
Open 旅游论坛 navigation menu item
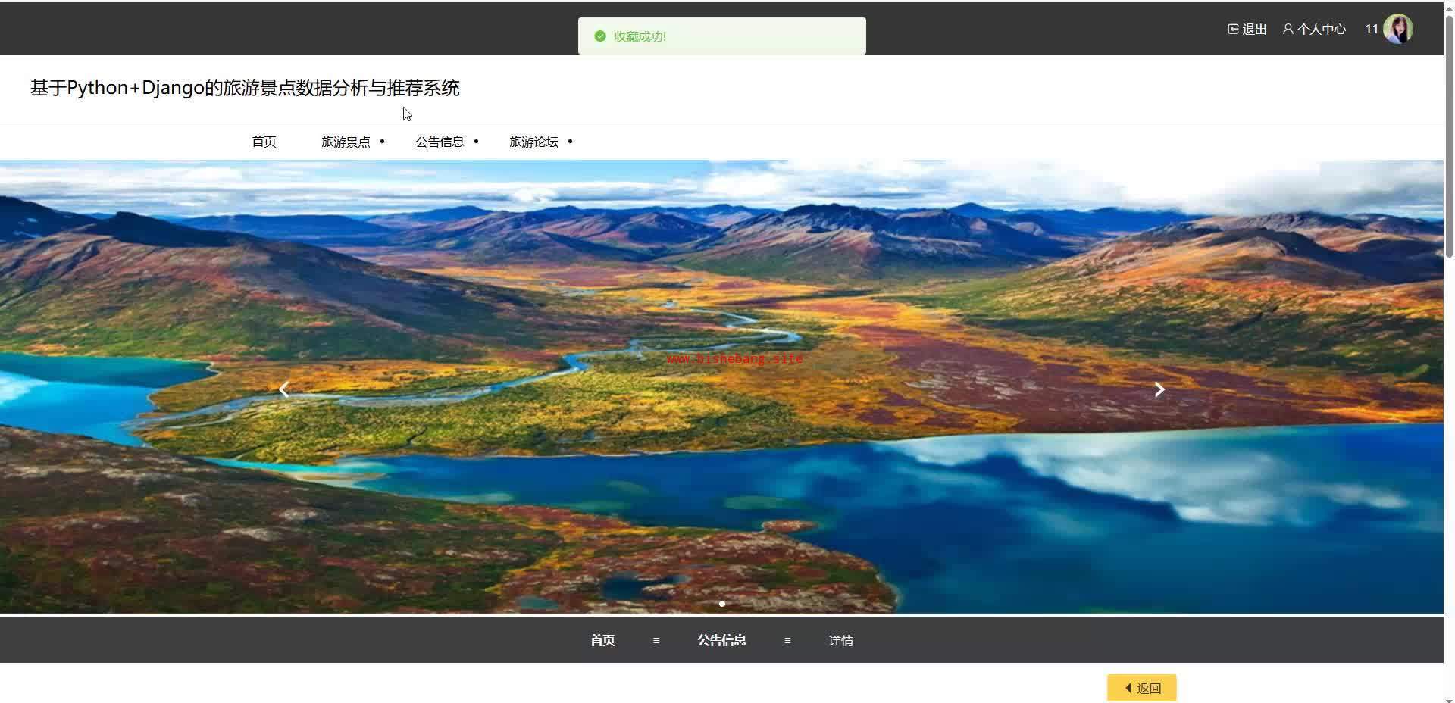tap(533, 142)
